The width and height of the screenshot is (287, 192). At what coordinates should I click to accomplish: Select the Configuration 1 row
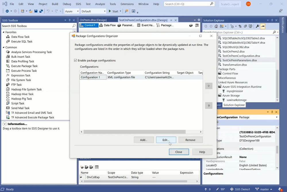141,77
